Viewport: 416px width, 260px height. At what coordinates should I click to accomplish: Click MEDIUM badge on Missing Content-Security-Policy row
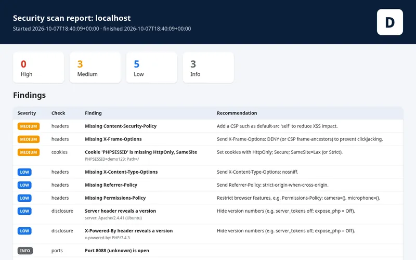coord(29,126)
